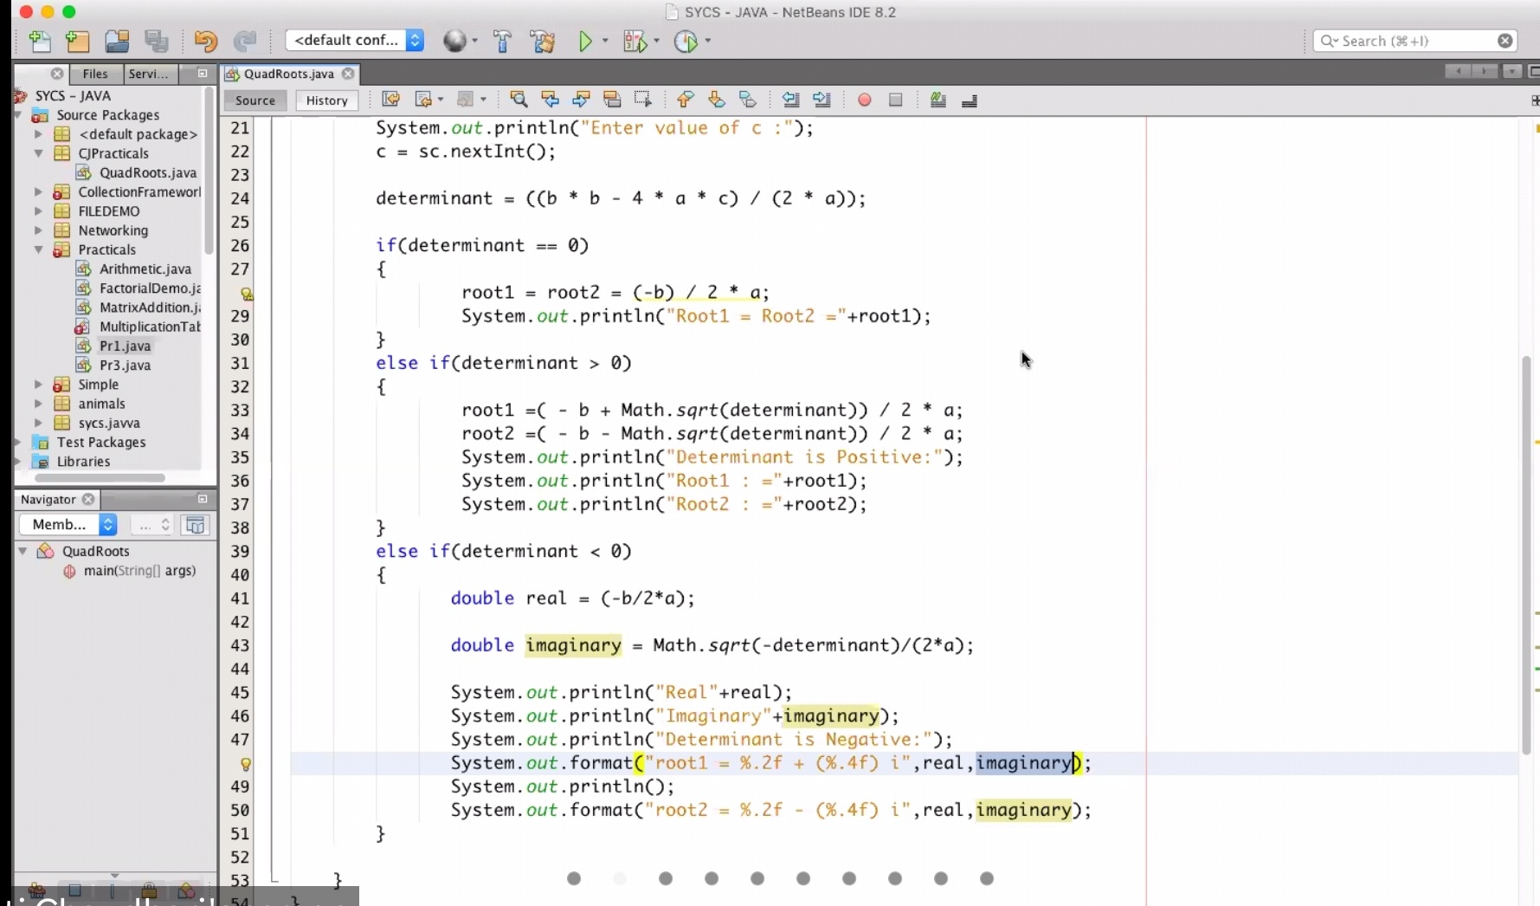Run the project with green play icon
Viewport: 1540px width, 906px height.
(586, 41)
